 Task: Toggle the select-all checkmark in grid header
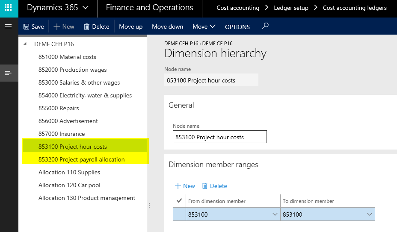tap(179, 201)
